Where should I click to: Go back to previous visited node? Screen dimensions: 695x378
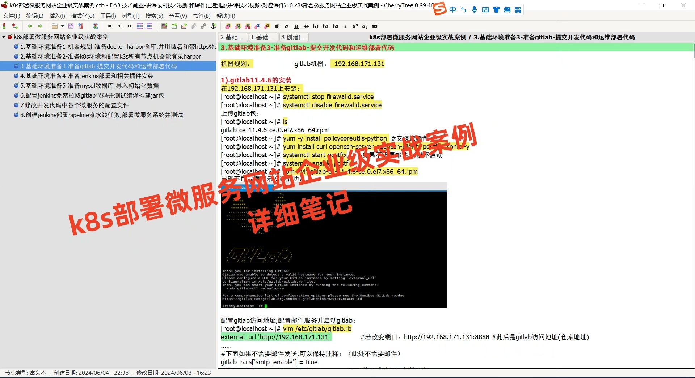(x=30, y=26)
